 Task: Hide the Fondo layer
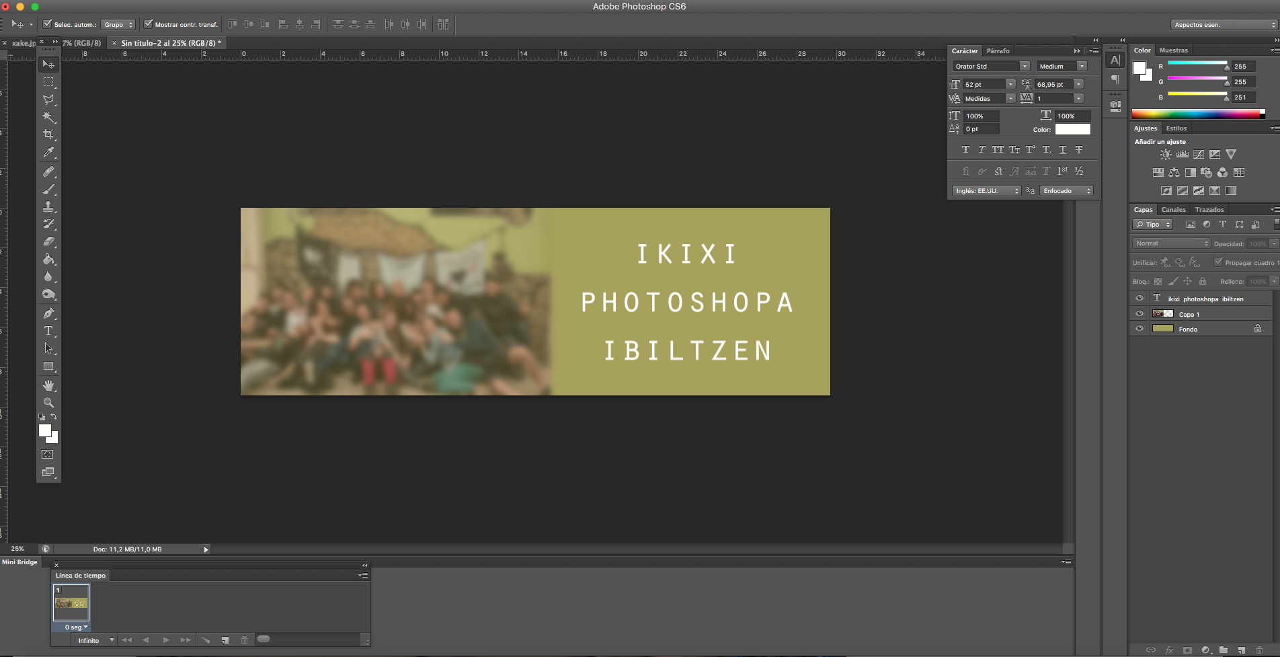tap(1139, 329)
